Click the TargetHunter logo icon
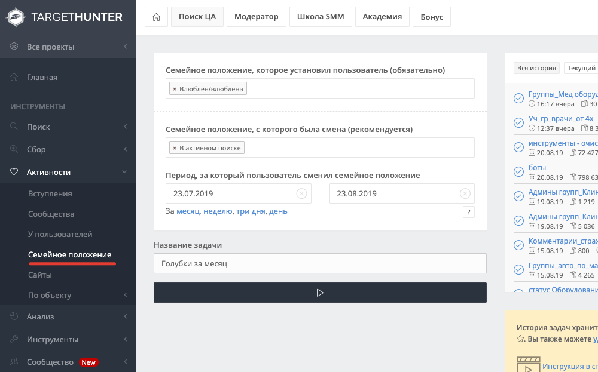The width and height of the screenshot is (598, 372). 16,17
